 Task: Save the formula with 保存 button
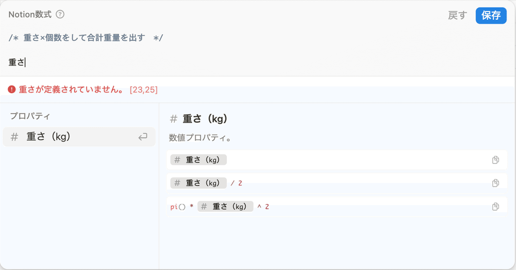point(491,16)
